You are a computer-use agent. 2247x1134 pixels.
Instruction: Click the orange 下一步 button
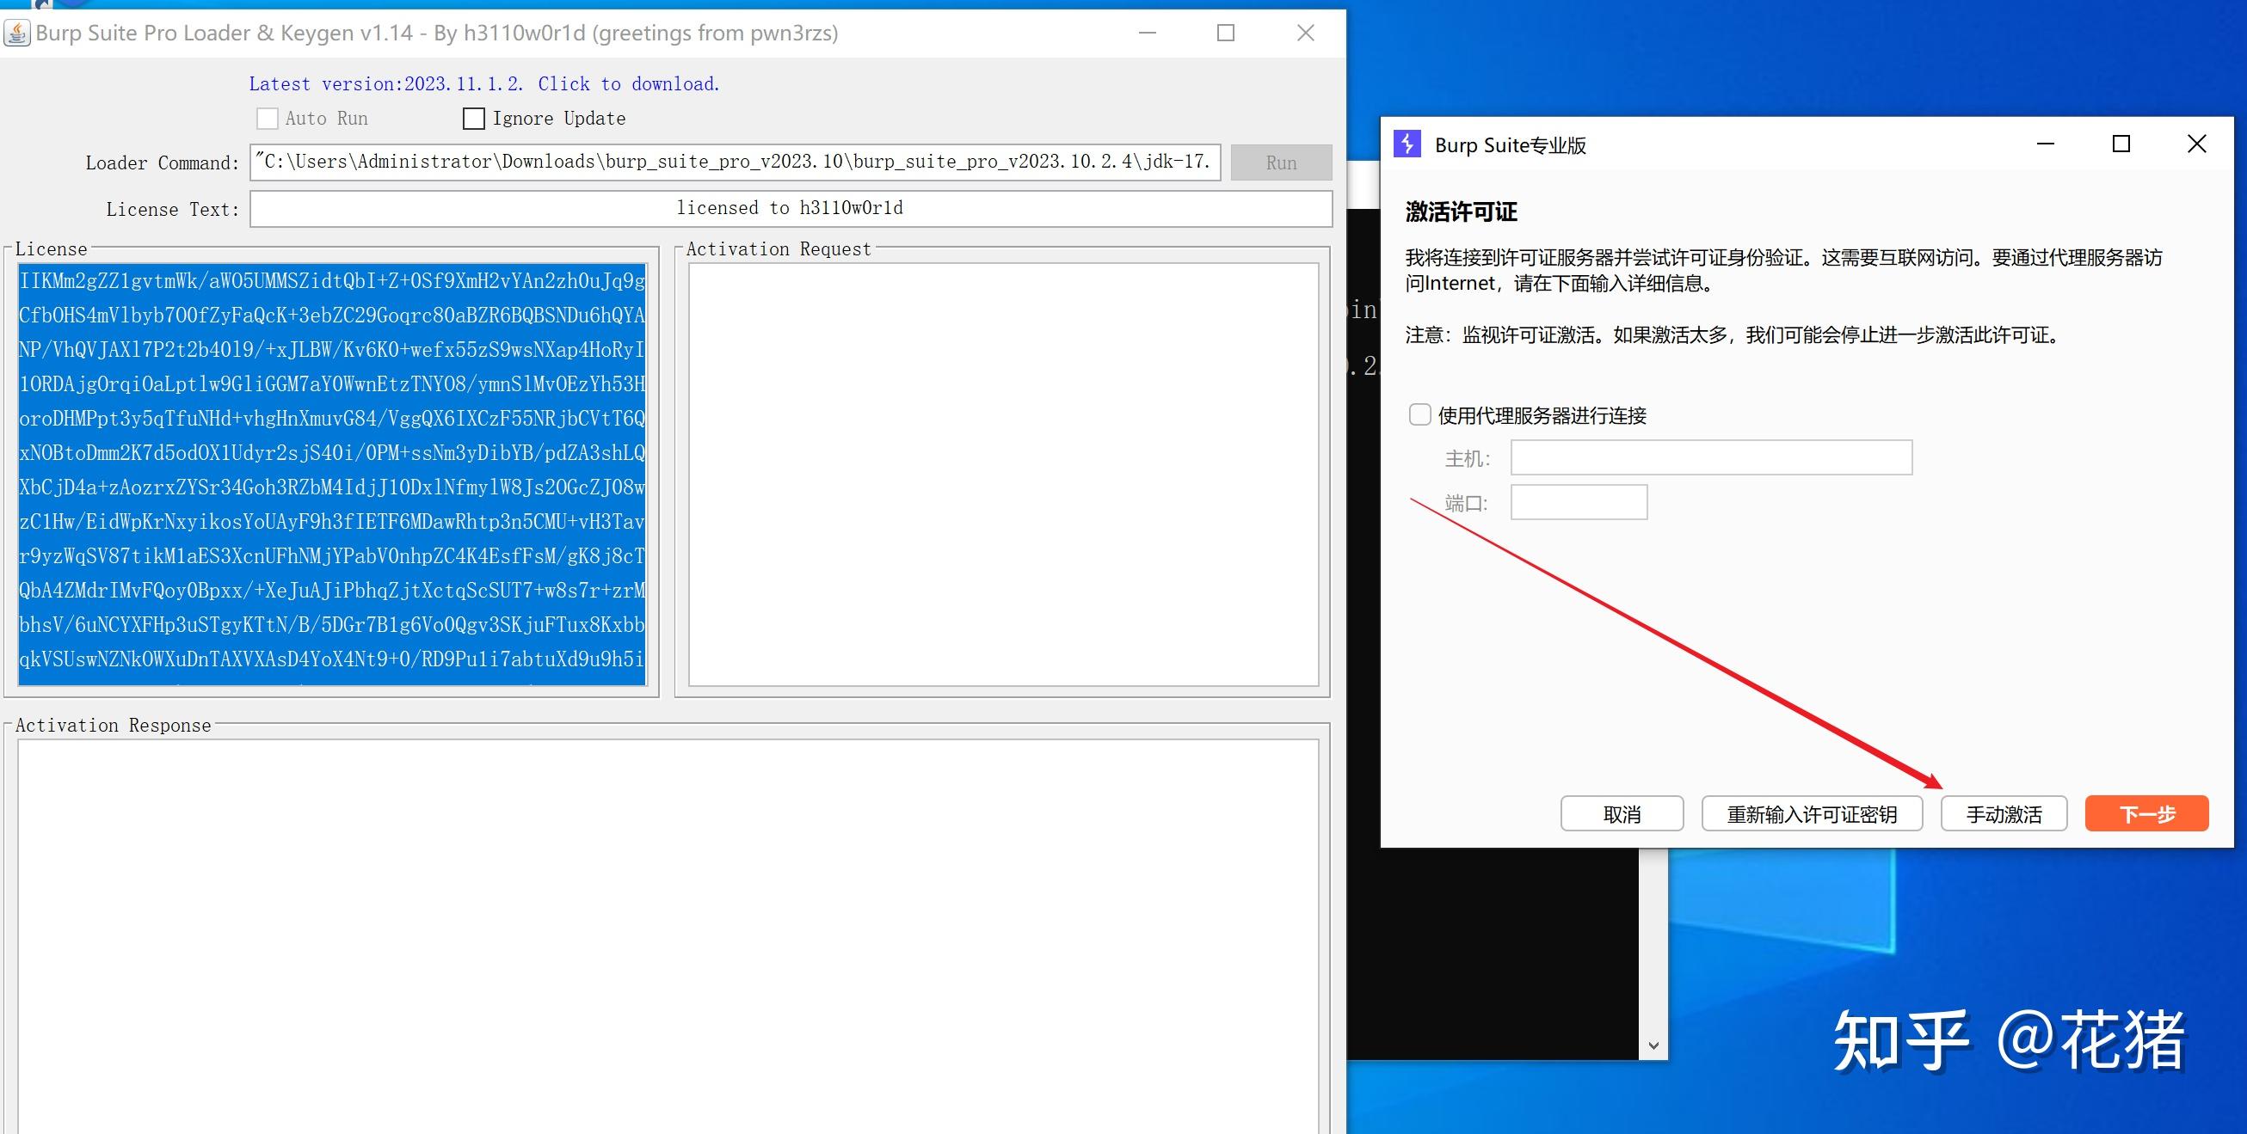point(2145,814)
